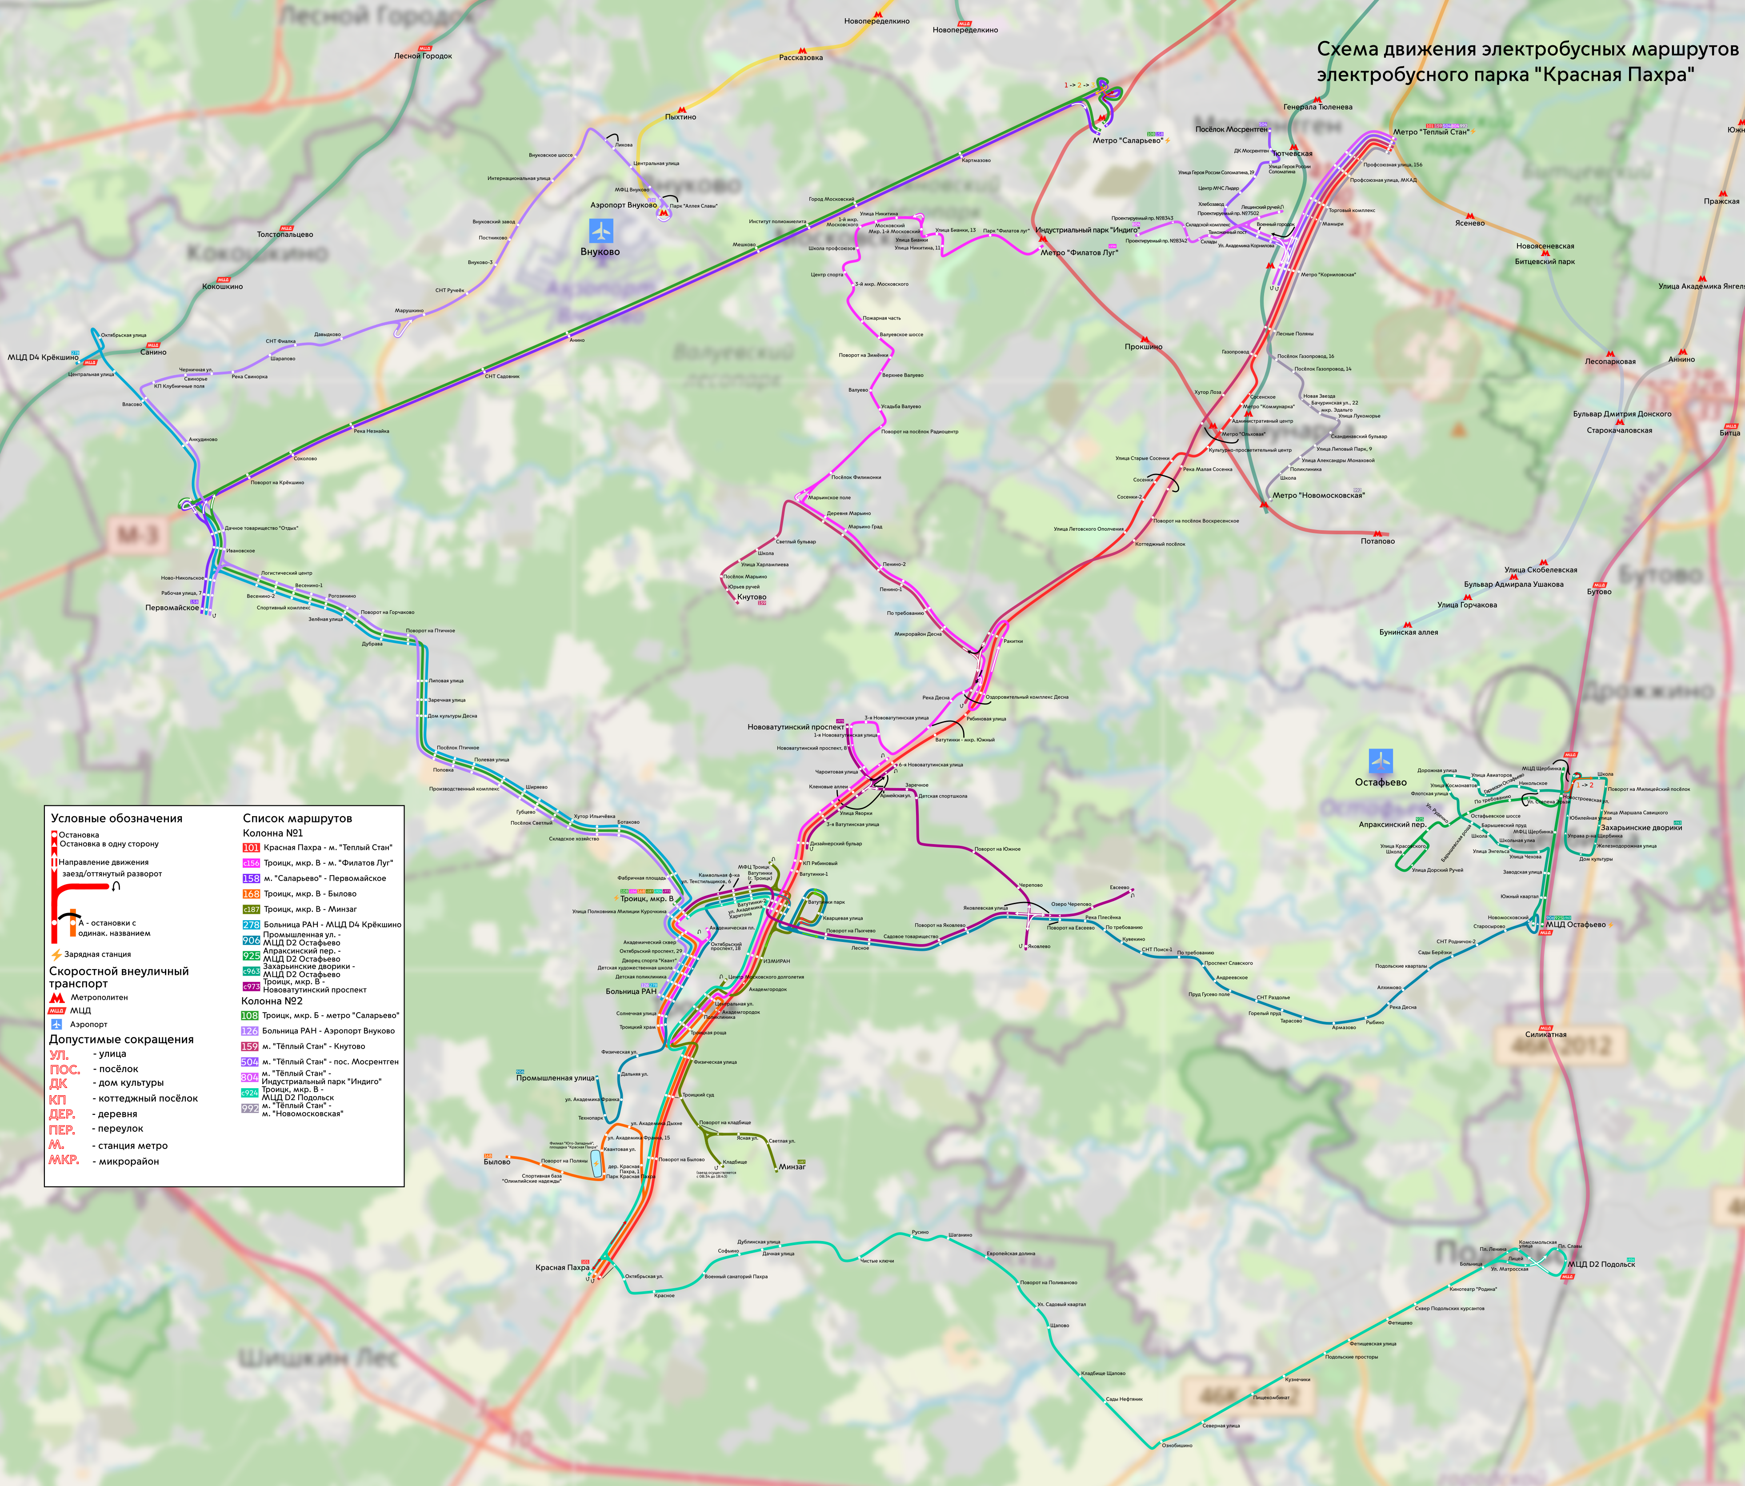Click the Кнутово terminus label
Image resolution: width=1745 pixels, height=1486 pixels.
[751, 597]
